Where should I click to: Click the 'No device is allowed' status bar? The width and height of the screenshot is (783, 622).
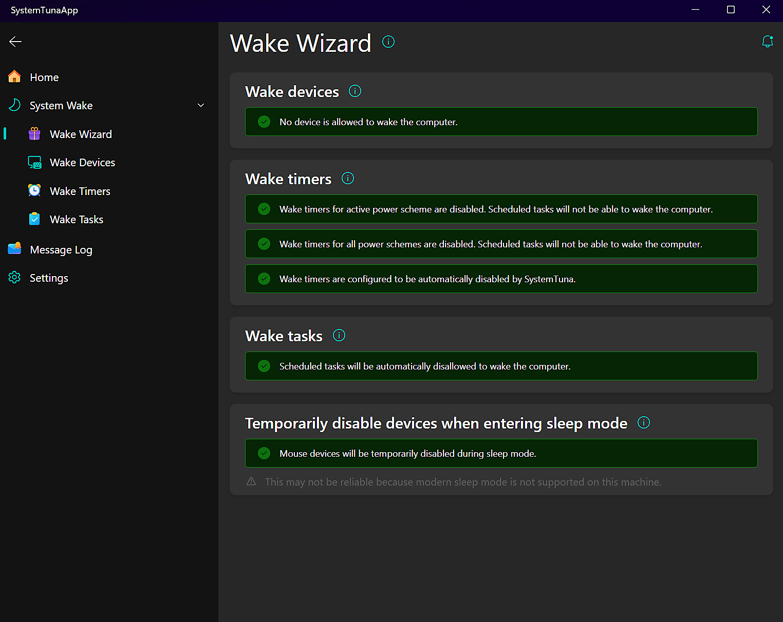coord(501,122)
